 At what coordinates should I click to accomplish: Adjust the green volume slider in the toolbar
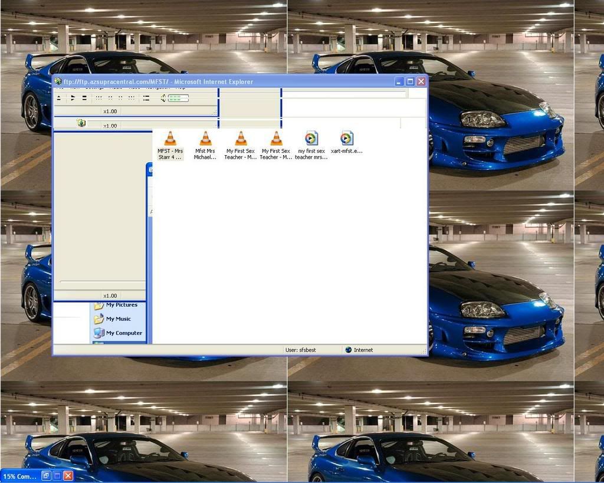coord(178,98)
